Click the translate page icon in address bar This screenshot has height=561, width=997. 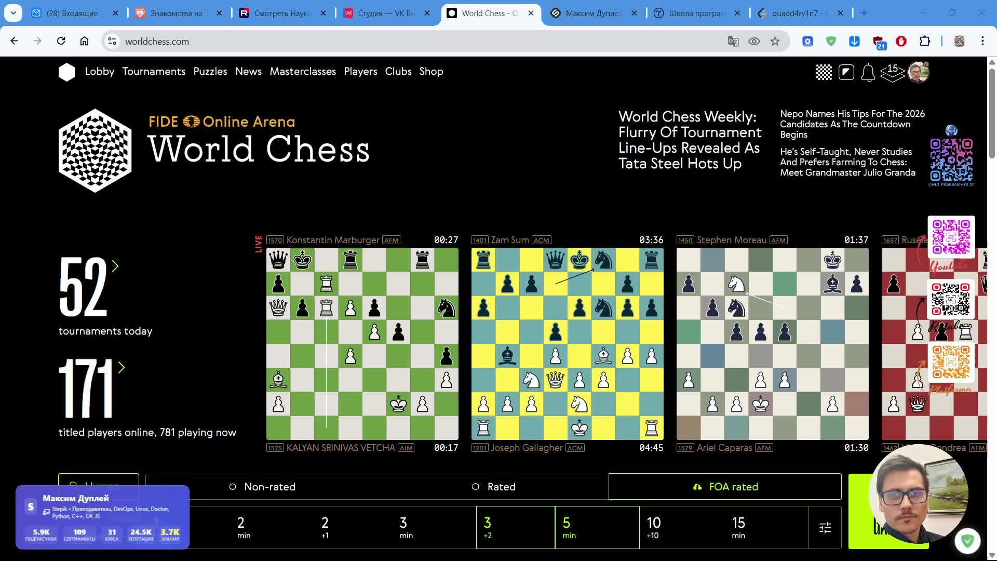[733, 42]
